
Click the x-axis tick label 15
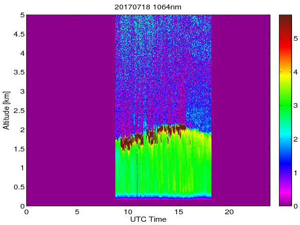point(179,212)
